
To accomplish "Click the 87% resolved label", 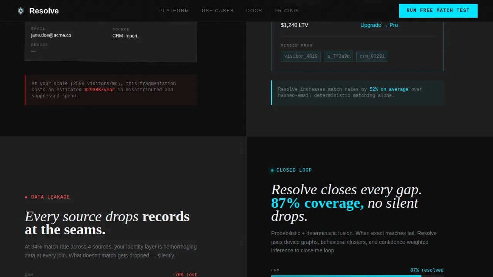I will (427, 270).
